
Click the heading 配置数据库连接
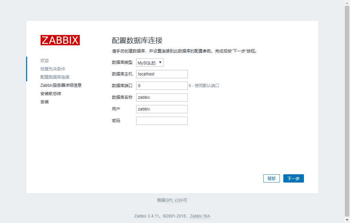coord(137,40)
